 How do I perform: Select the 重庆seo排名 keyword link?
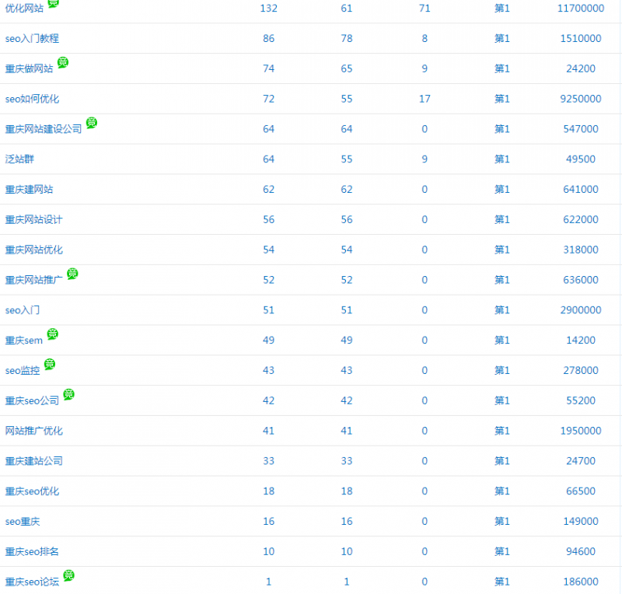coord(32,552)
